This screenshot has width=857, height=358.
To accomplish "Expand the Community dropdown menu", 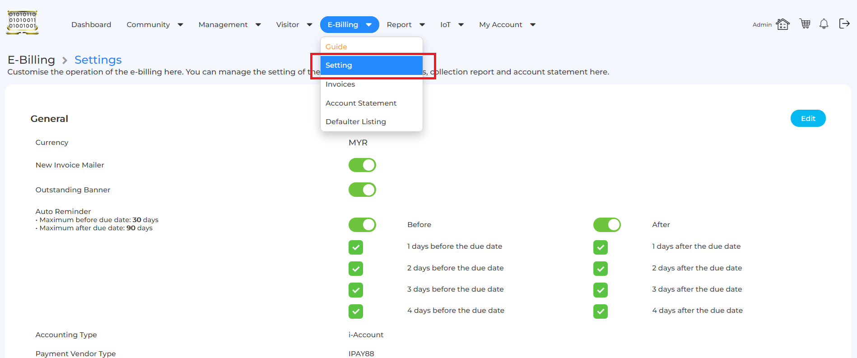I will (x=154, y=25).
